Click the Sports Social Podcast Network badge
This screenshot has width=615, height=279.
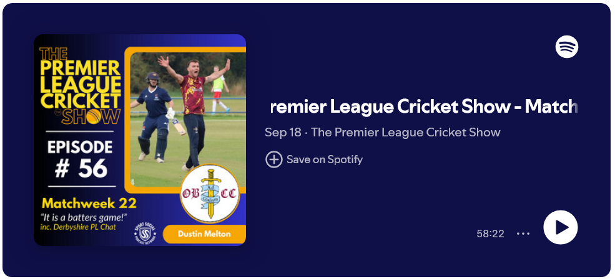pyautogui.click(x=145, y=233)
